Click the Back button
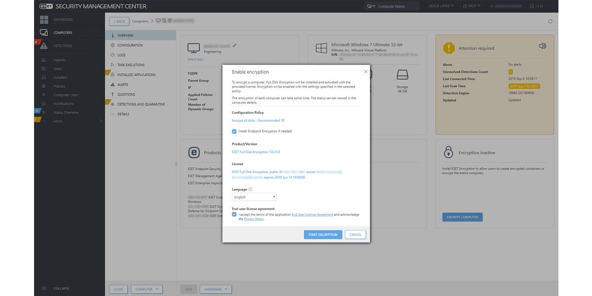The width and height of the screenshot is (592, 296). click(x=119, y=22)
